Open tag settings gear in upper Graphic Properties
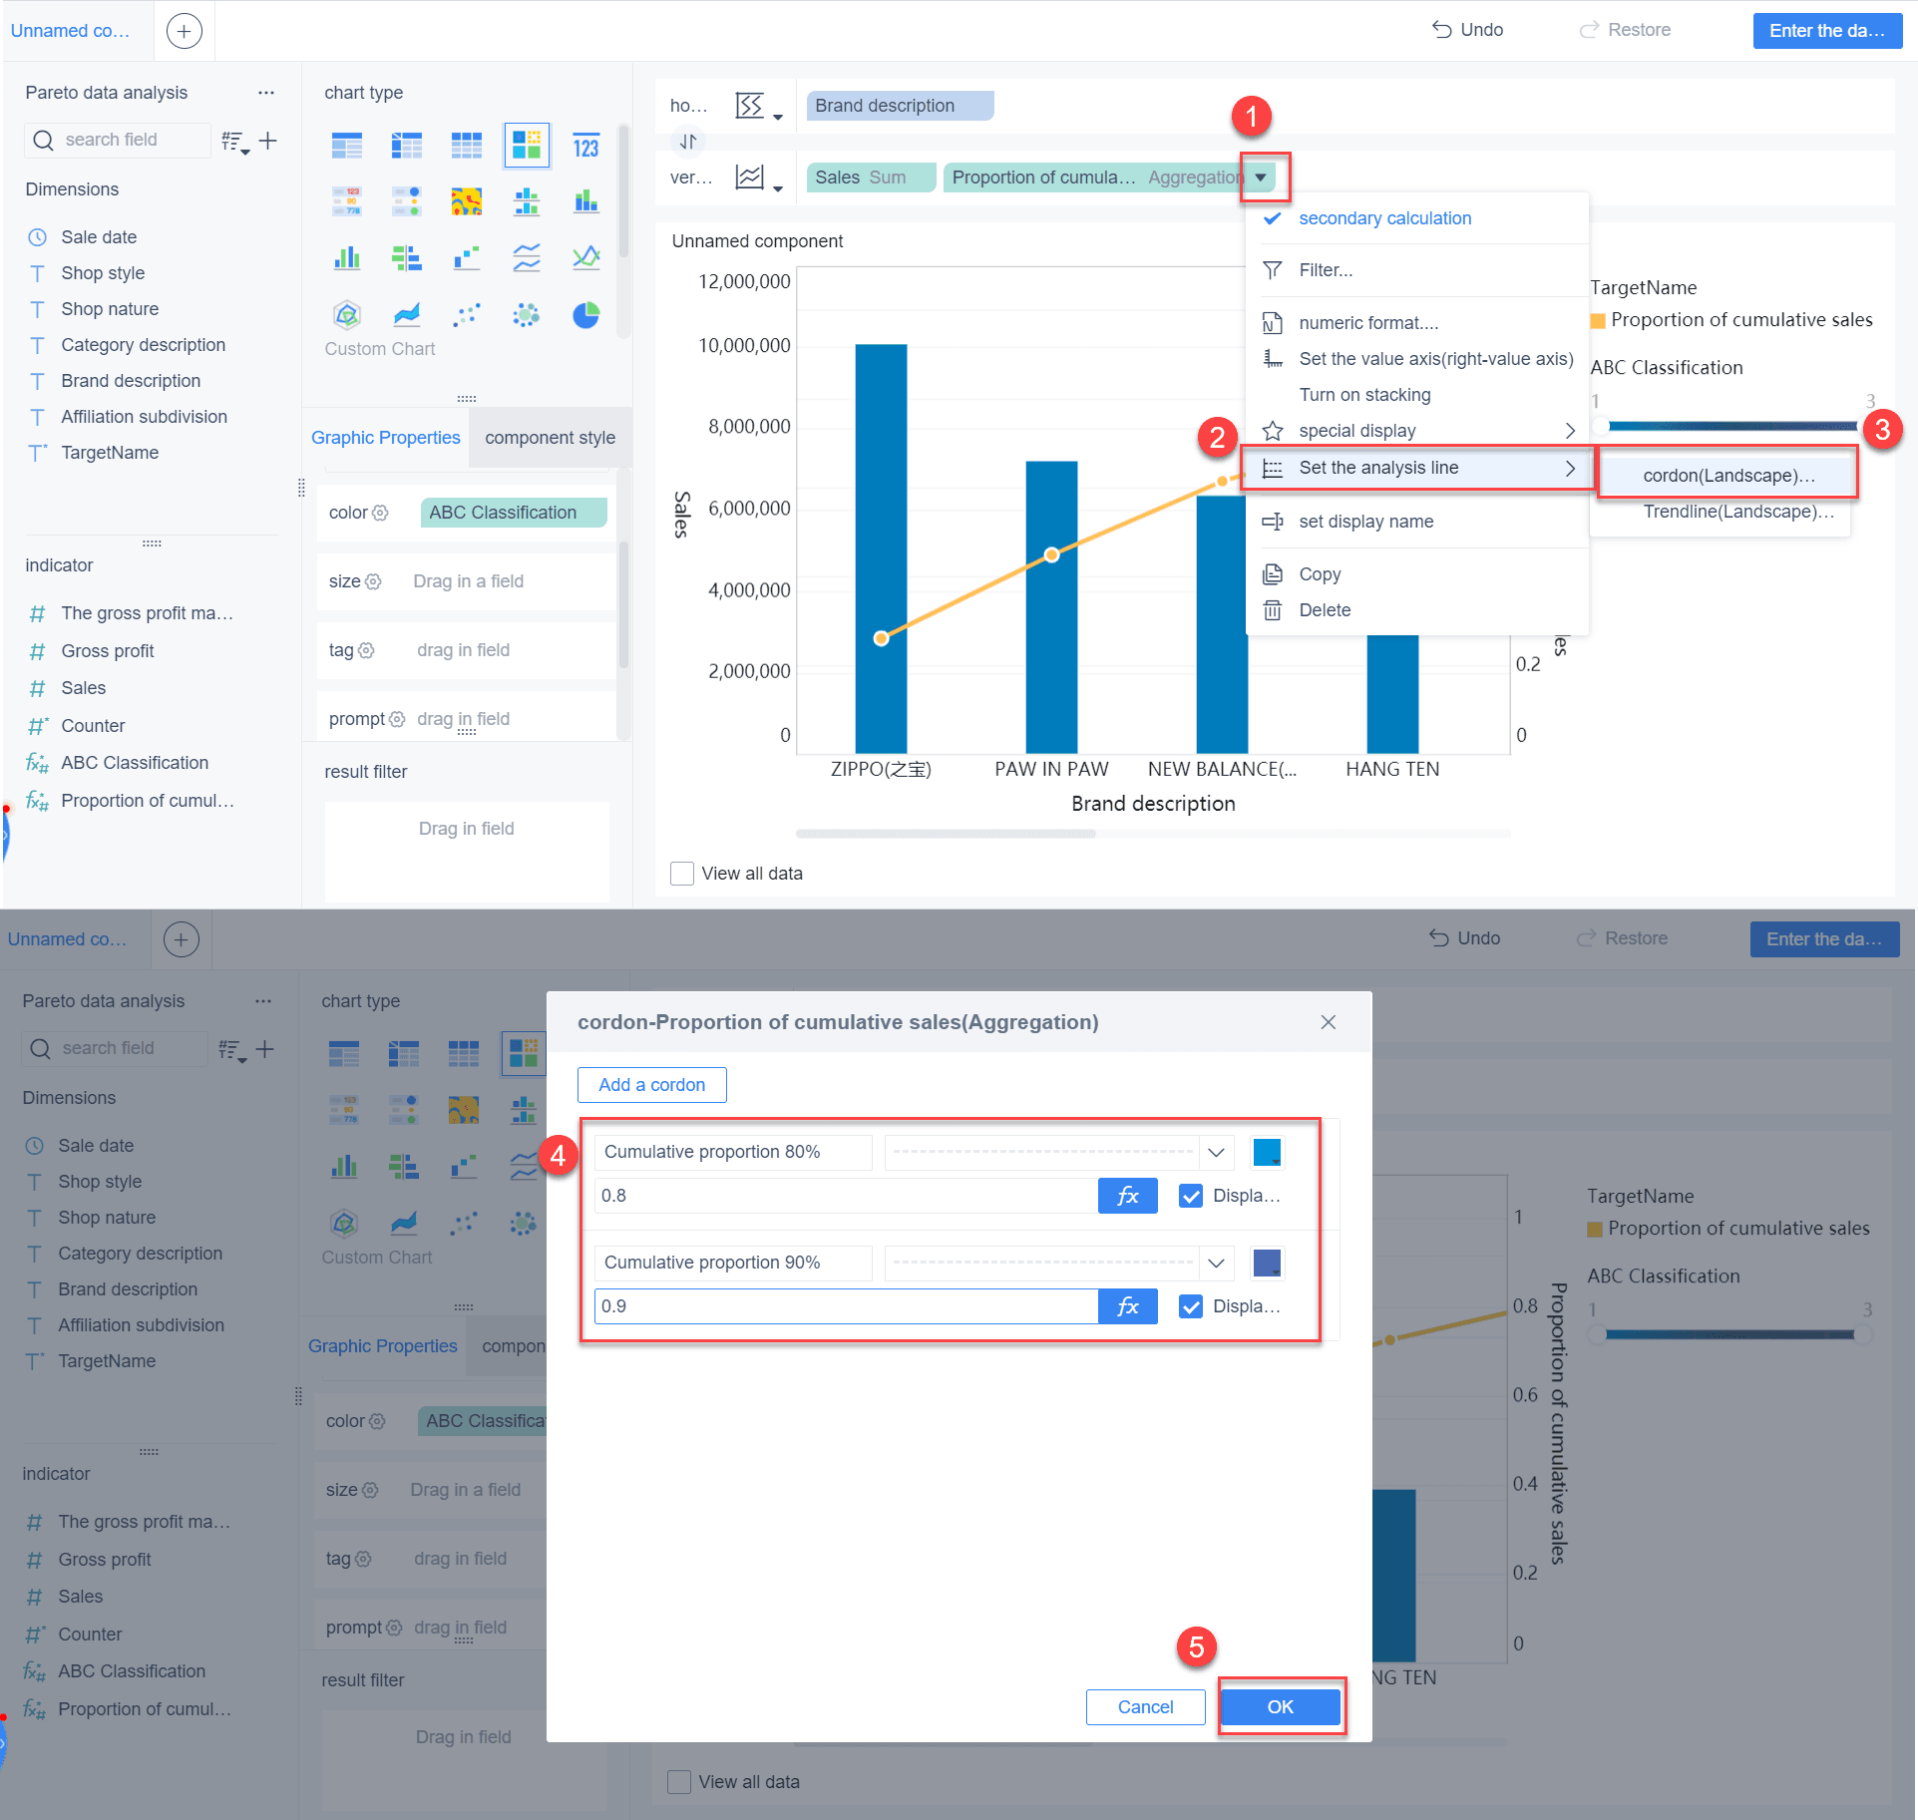Screen dimensions: 1918x1820 (x=366, y=650)
